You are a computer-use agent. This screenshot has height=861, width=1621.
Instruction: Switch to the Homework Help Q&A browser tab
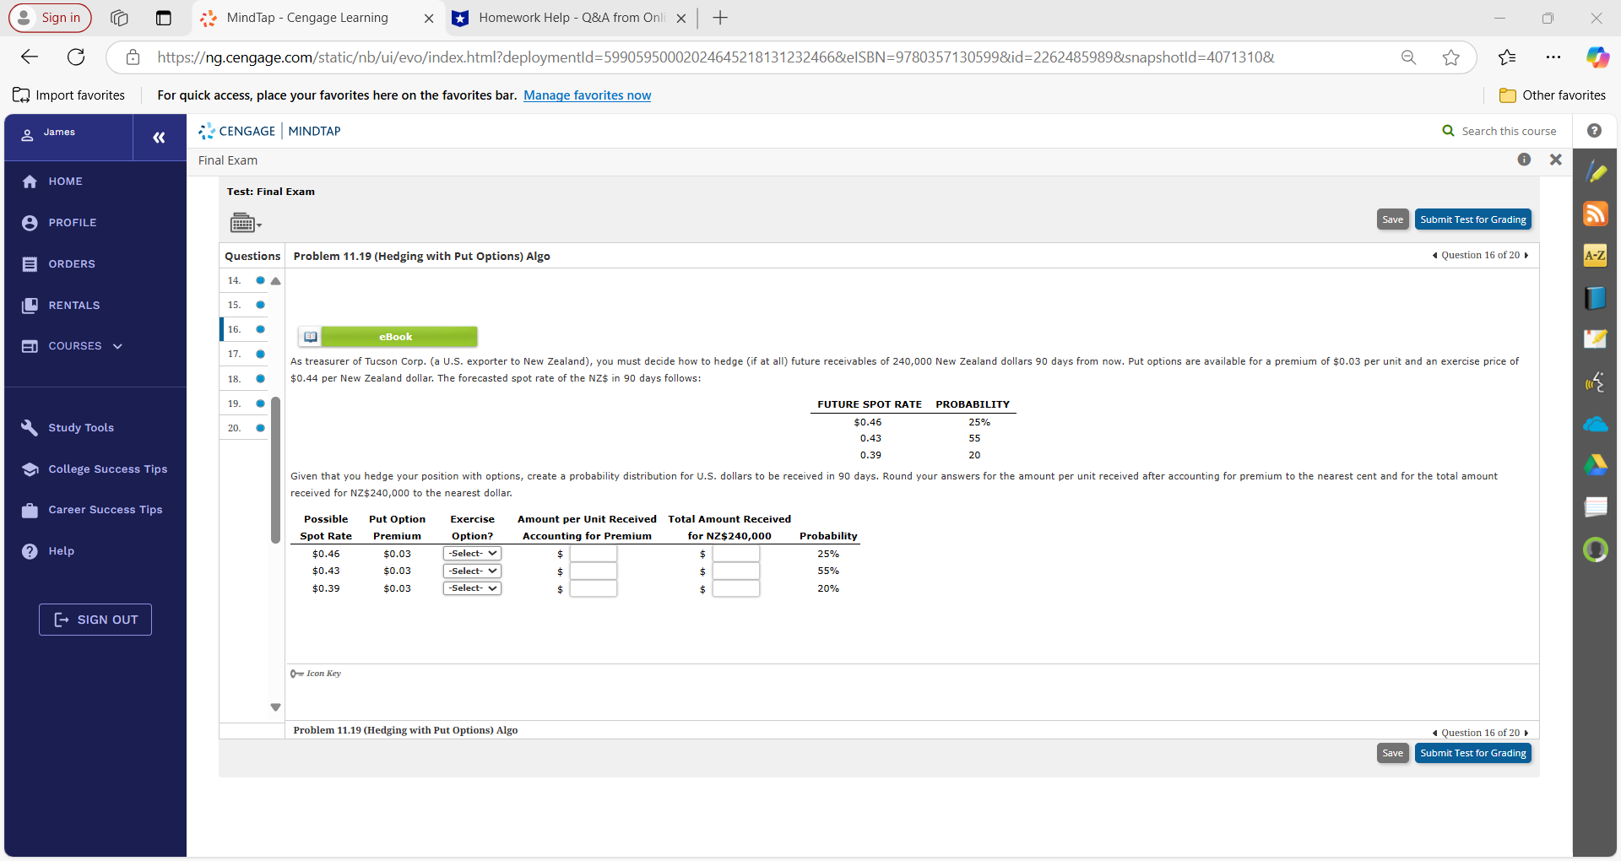click(x=567, y=17)
